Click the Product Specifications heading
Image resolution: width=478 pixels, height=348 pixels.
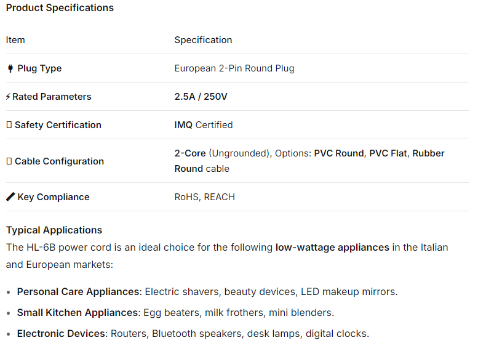[x=60, y=8]
